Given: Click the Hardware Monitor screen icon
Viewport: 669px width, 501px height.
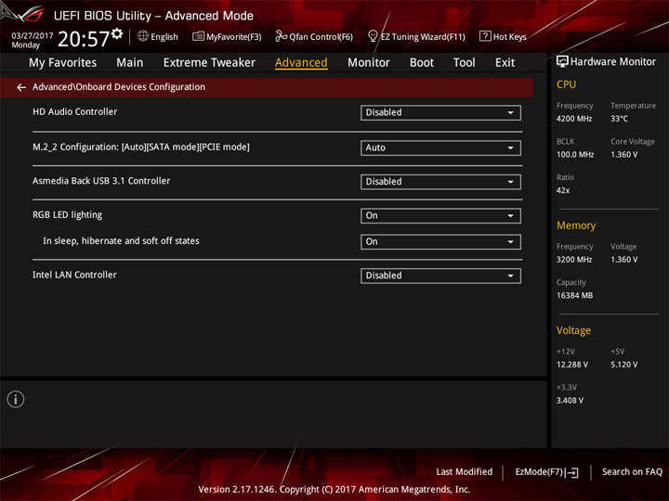Looking at the screenshot, I should click(562, 62).
